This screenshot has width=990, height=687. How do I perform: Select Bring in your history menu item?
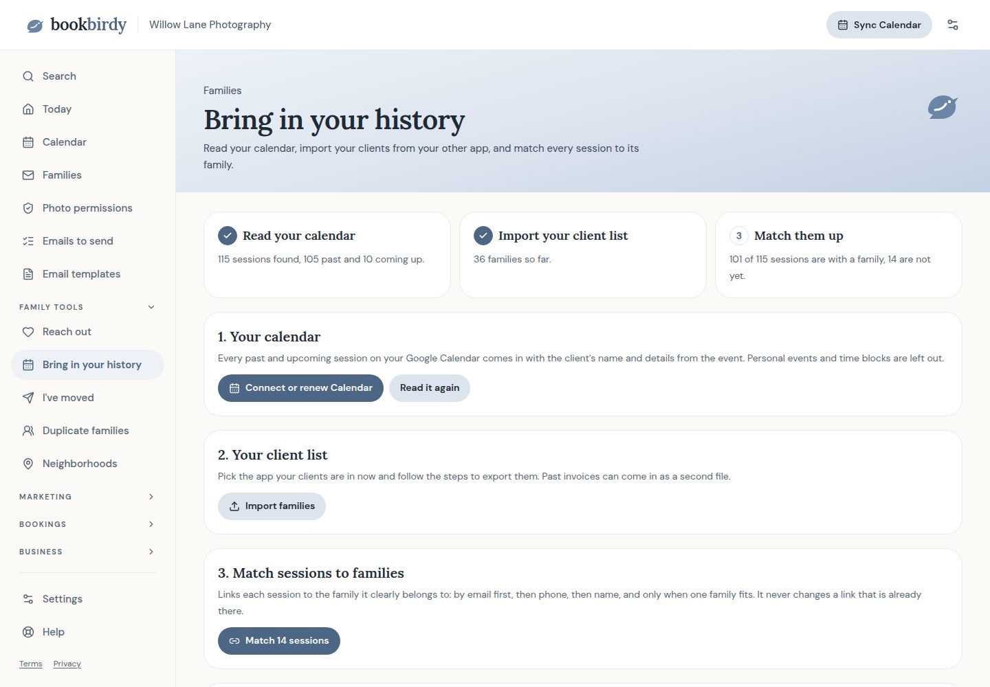87,365
